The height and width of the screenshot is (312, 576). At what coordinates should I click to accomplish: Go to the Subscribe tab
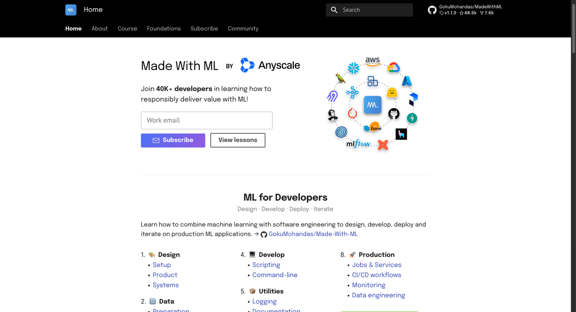(204, 29)
